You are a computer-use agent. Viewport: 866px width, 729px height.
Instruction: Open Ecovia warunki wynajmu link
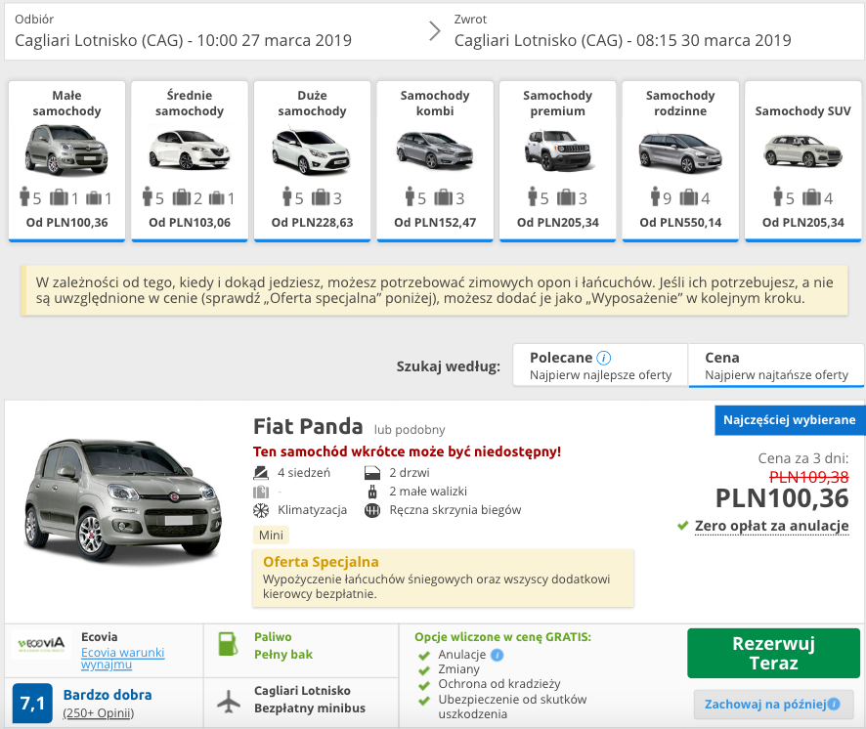(122, 659)
